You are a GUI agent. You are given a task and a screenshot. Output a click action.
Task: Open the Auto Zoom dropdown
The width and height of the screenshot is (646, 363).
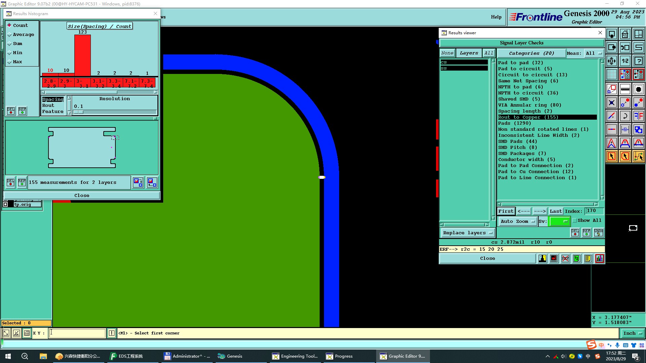(x=517, y=221)
